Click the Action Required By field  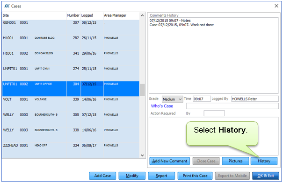[214, 113]
